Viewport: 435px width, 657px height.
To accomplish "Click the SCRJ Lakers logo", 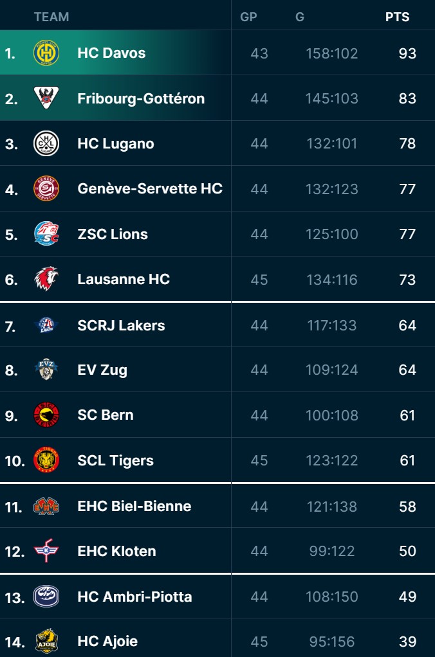I will pos(46,325).
